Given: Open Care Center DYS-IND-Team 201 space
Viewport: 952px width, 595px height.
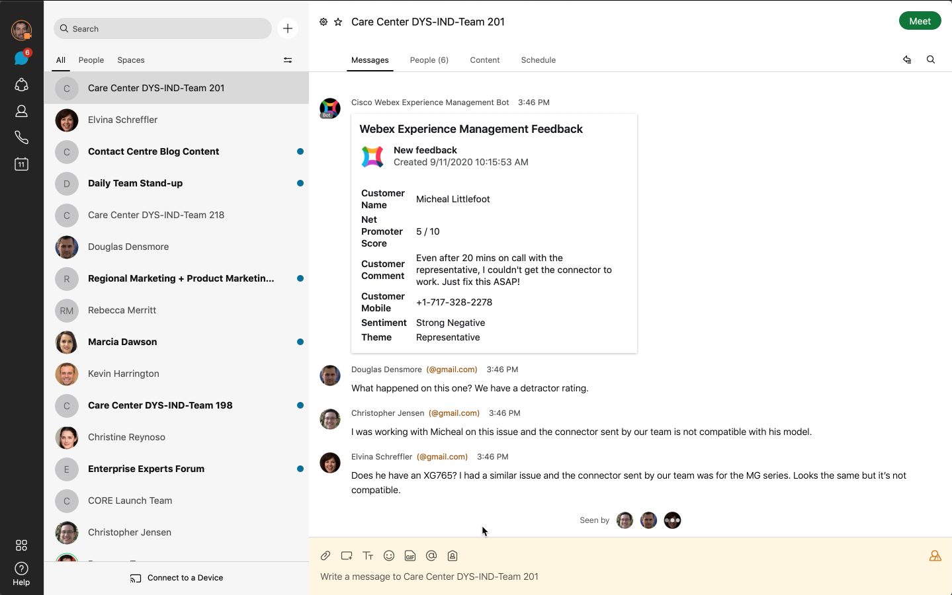Looking at the screenshot, I should (x=177, y=88).
